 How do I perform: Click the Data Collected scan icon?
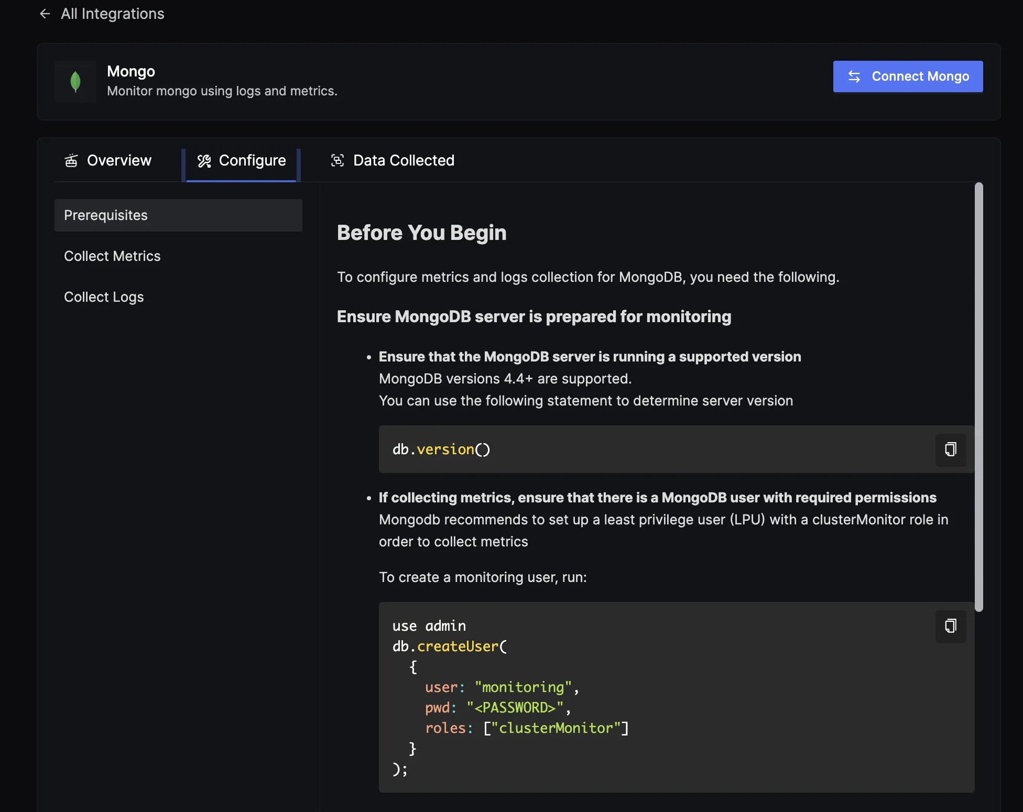(x=338, y=160)
